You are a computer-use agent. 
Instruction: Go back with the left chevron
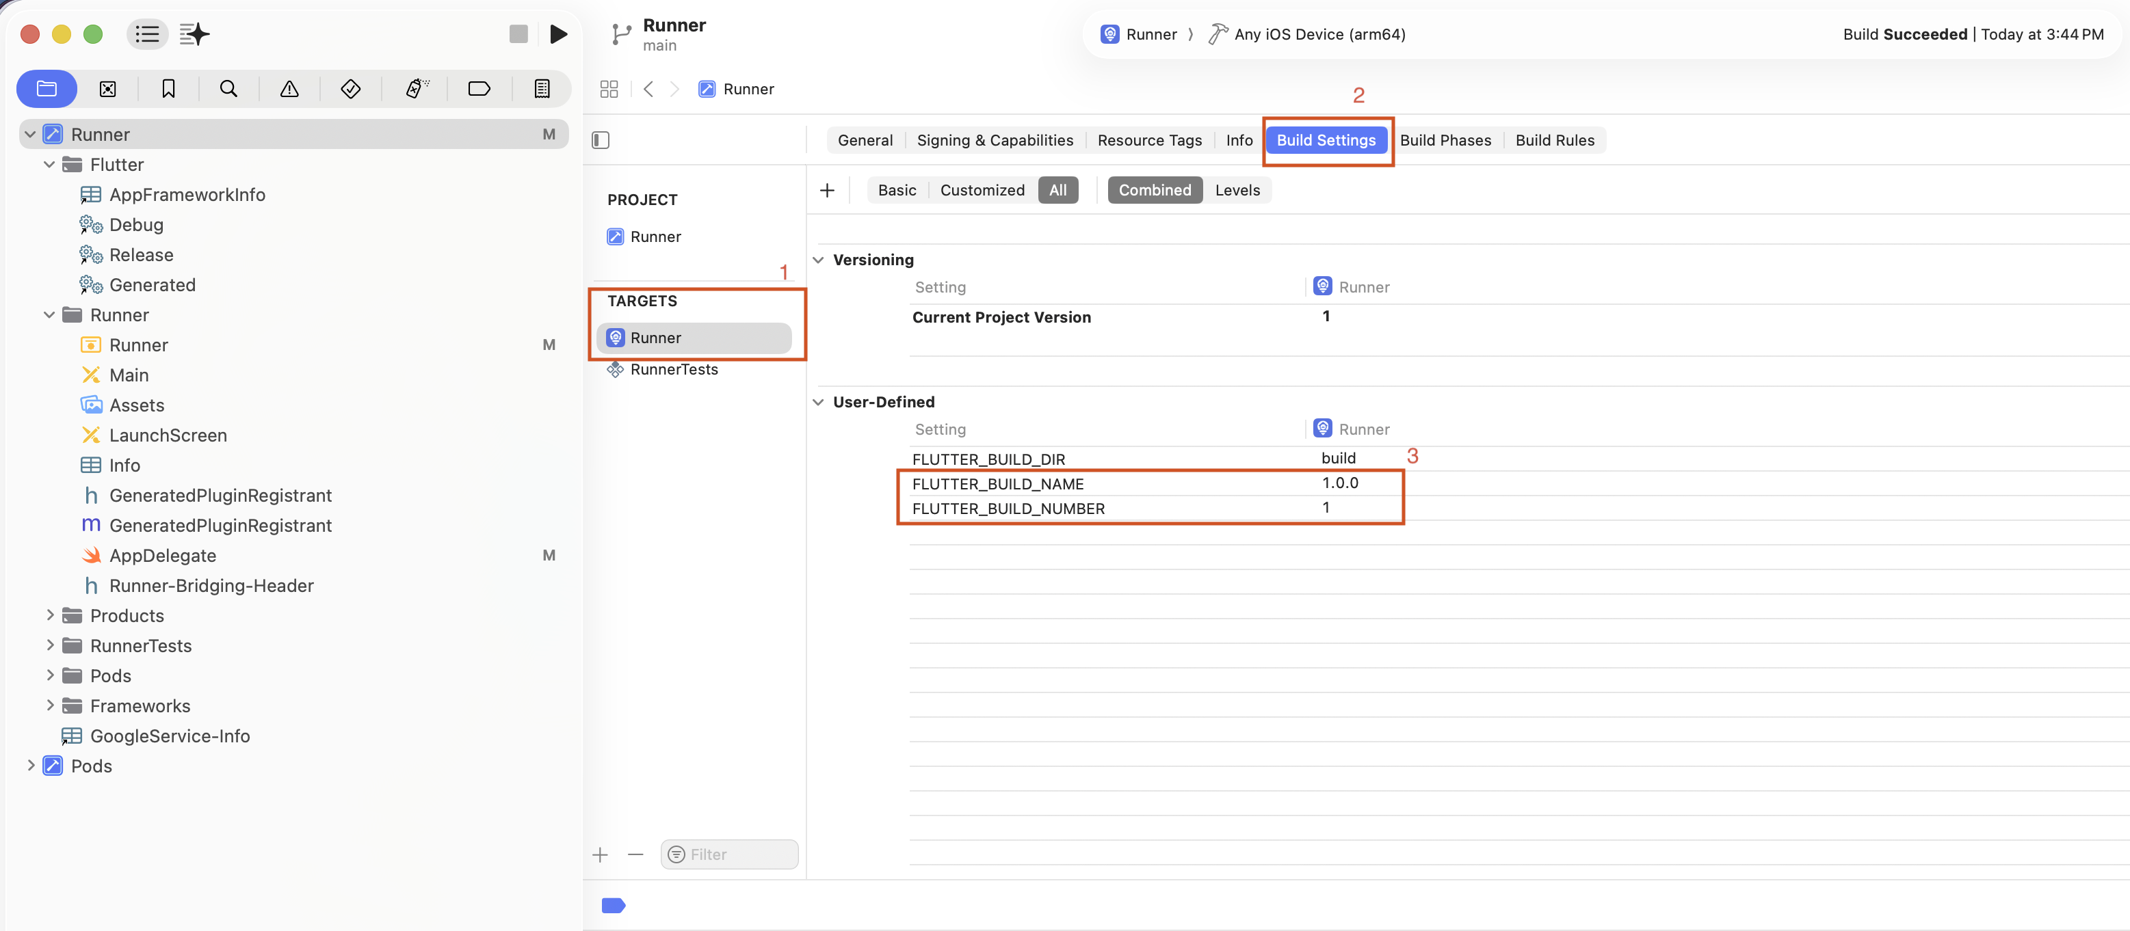(649, 90)
